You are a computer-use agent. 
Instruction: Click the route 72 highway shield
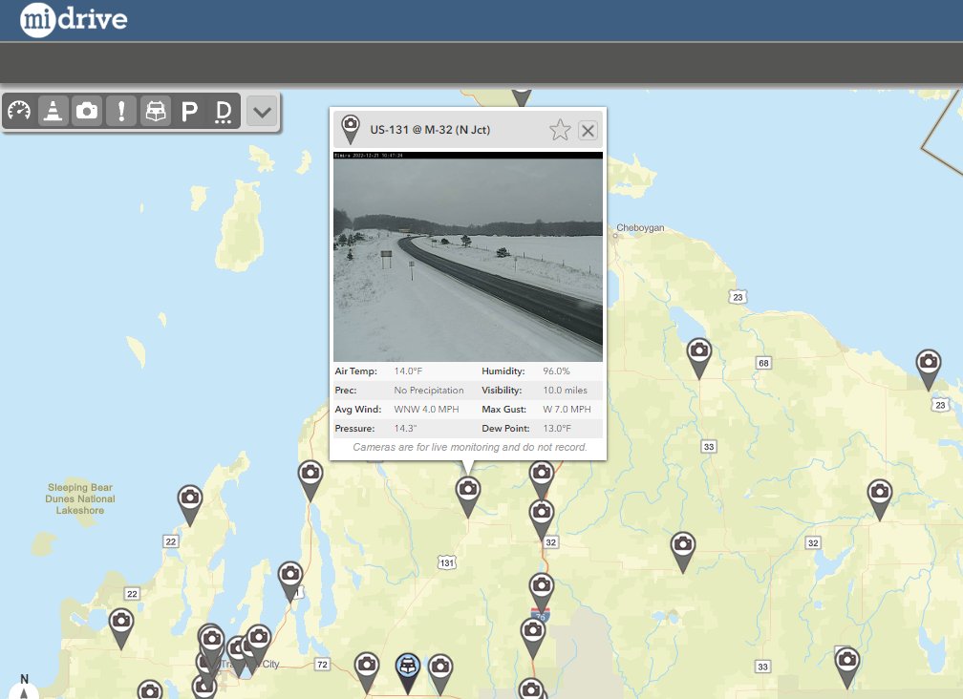click(x=323, y=664)
